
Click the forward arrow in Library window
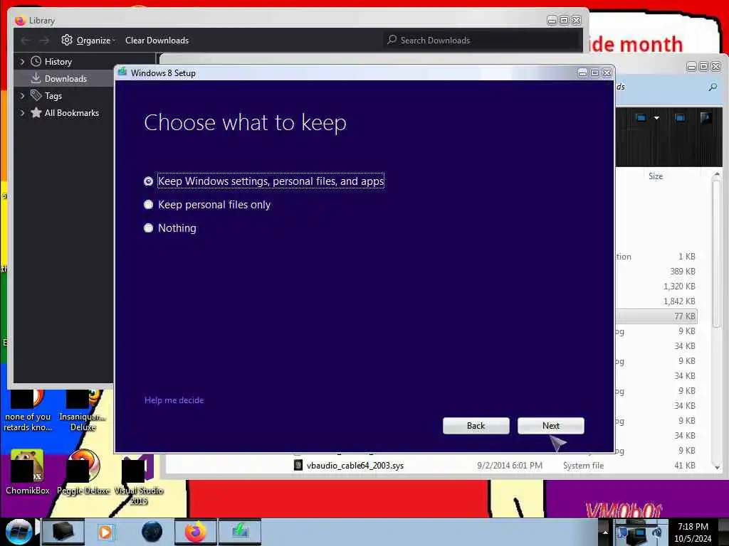click(44, 41)
